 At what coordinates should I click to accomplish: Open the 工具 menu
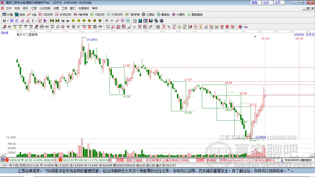click(64, 8)
